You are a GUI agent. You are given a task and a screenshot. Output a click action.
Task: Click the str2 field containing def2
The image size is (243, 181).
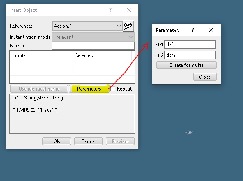pos(190,55)
